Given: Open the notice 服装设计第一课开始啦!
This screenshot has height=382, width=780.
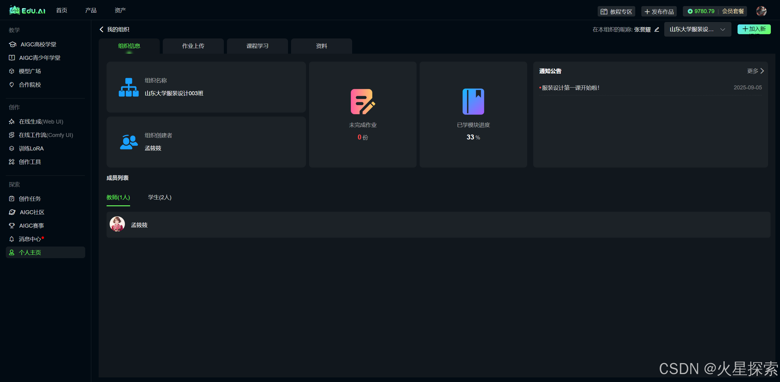Looking at the screenshot, I should 570,88.
